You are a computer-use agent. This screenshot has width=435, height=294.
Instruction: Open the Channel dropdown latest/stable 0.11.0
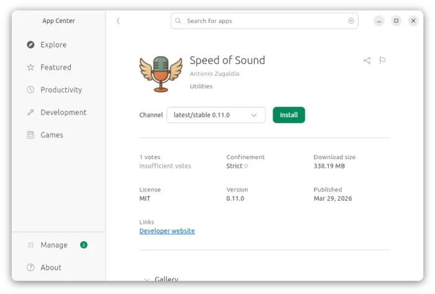tap(216, 115)
